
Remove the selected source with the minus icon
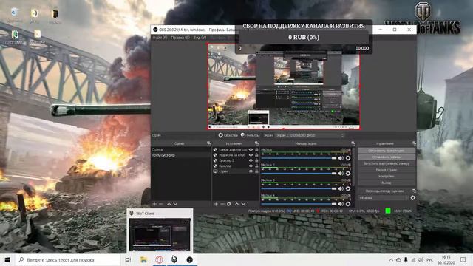pos(222,204)
